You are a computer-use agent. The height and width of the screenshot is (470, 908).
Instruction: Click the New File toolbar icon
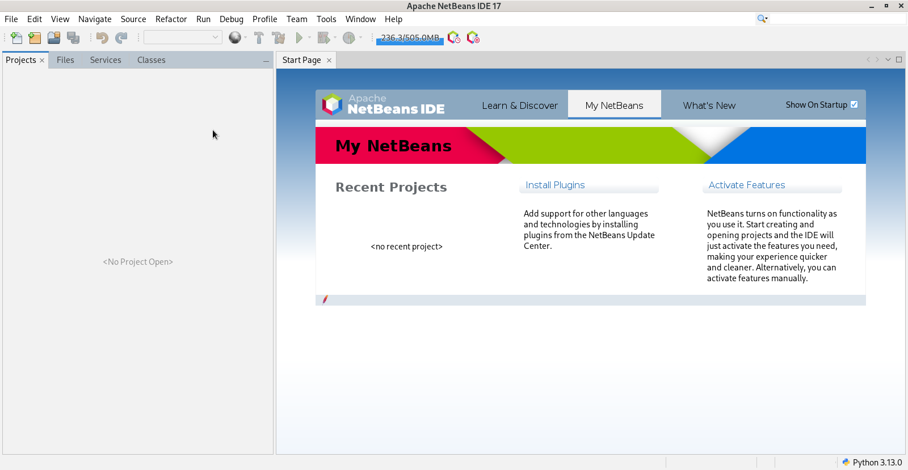pos(16,38)
